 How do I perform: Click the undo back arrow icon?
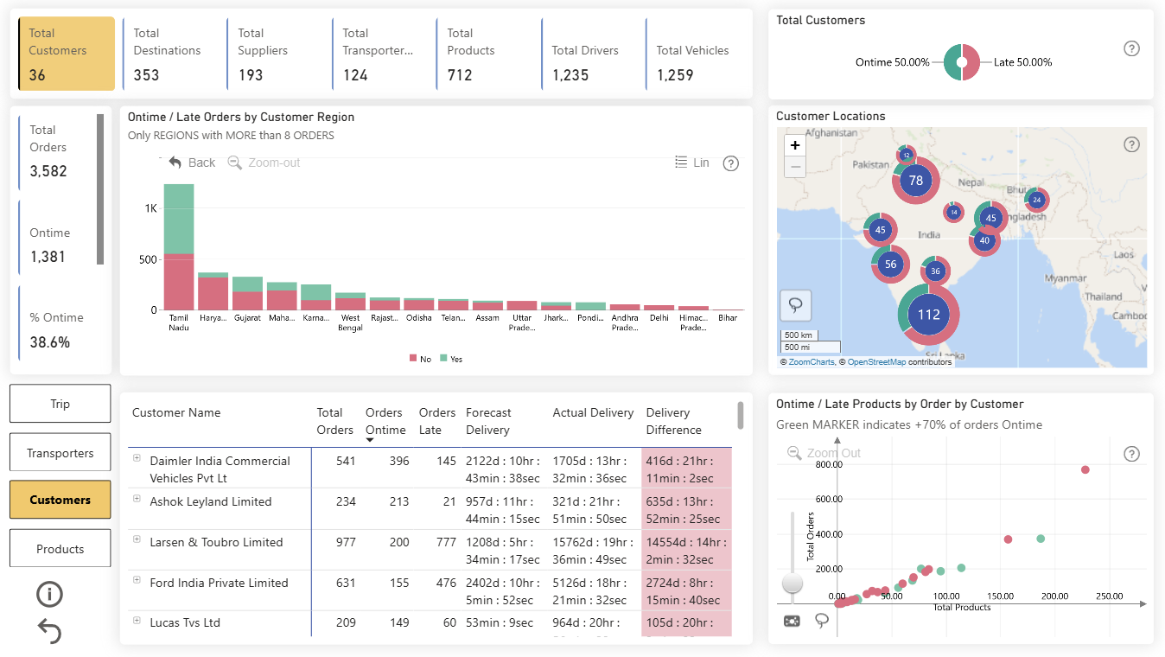click(x=50, y=631)
